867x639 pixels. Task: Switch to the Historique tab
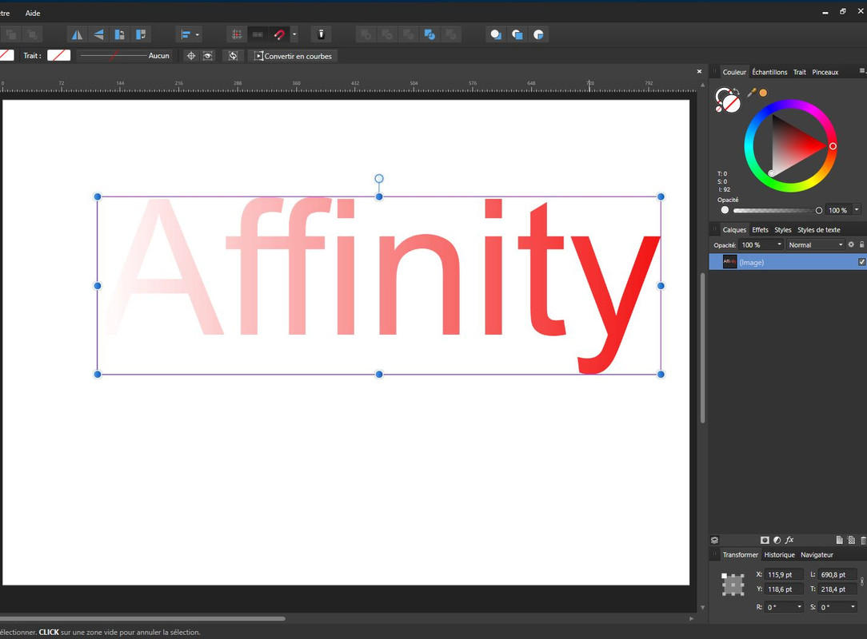tap(779, 554)
